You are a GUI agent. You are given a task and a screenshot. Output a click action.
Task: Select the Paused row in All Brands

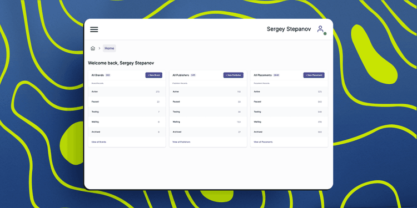click(x=127, y=102)
